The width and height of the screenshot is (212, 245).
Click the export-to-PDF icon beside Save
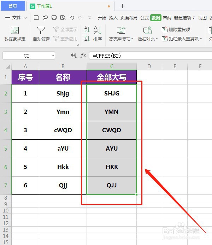point(45,18)
